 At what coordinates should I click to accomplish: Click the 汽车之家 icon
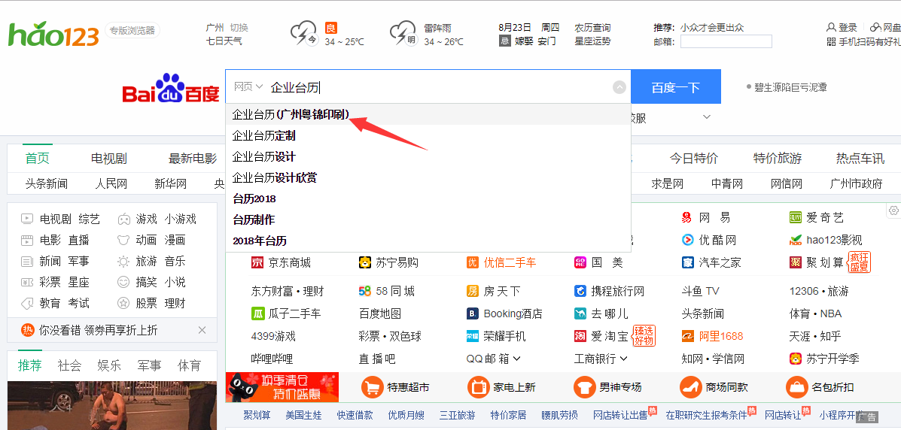click(688, 263)
